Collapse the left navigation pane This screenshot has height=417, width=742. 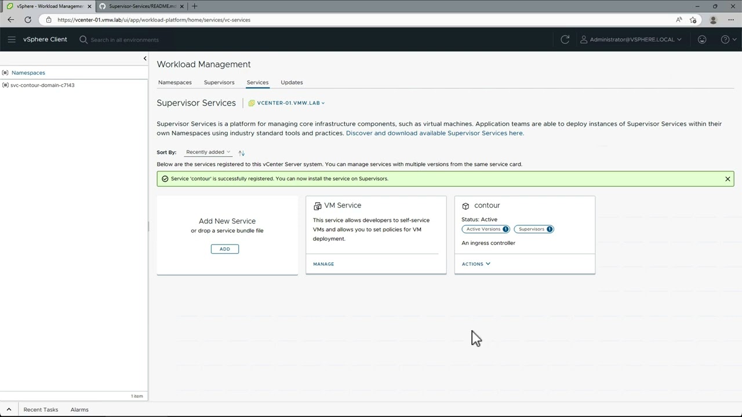[x=145, y=58]
